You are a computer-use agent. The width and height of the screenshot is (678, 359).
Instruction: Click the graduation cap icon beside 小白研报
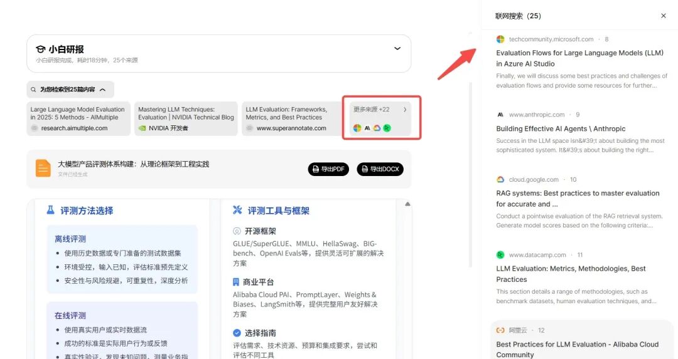(x=41, y=49)
